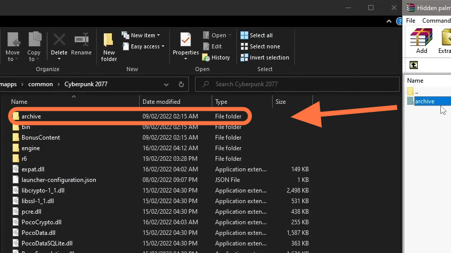This screenshot has width=451, height=253.
Task: Select the BonusContent folder
Action: click(160, 138)
